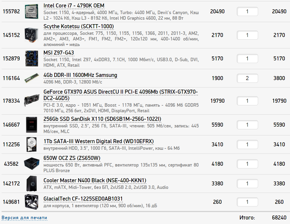Click the Western Digital Red hard drive thumbnail
Image resolution: width=290 pixels, height=224 pixels.
[32, 144]
